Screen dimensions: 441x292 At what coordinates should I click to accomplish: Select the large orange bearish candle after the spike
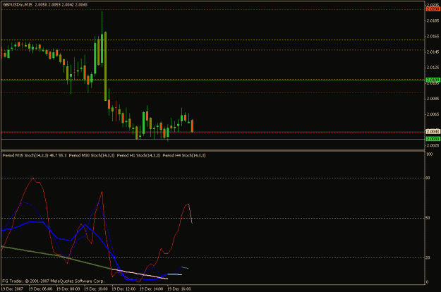click(x=105, y=66)
